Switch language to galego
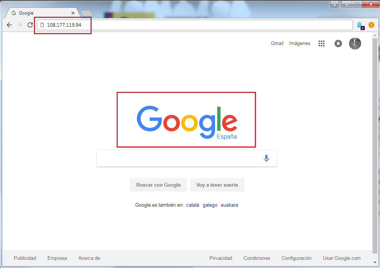380x268 pixels. (x=210, y=205)
